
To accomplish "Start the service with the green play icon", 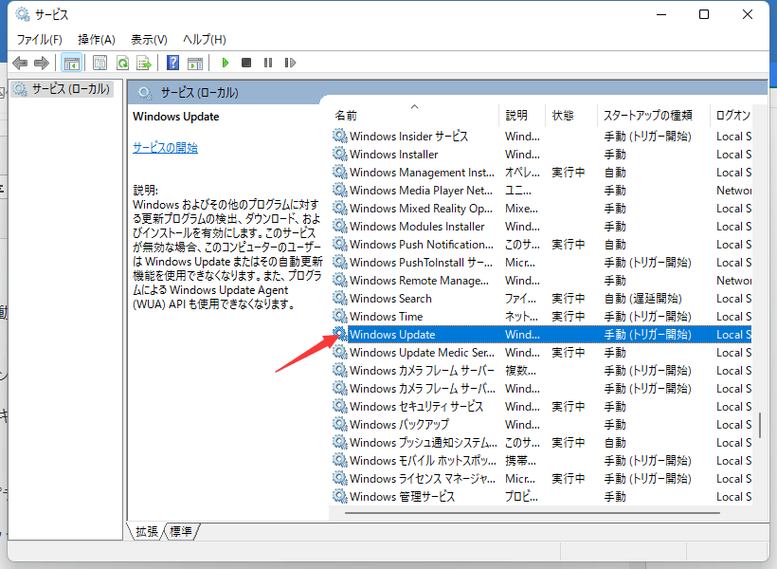I will coord(225,63).
